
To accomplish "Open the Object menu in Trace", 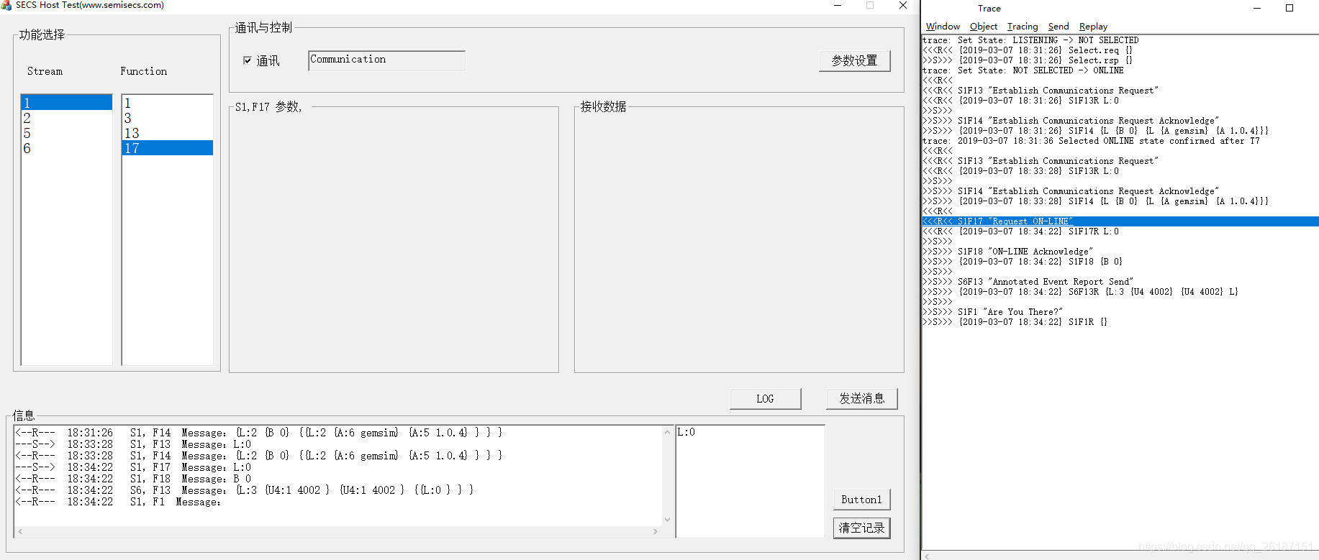I will pyautogui.click(x=983, y=27).
